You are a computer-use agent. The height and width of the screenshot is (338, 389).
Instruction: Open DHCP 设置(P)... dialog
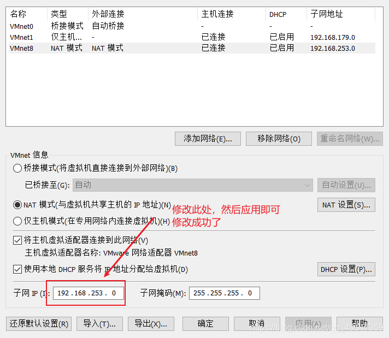coord(346,269)
